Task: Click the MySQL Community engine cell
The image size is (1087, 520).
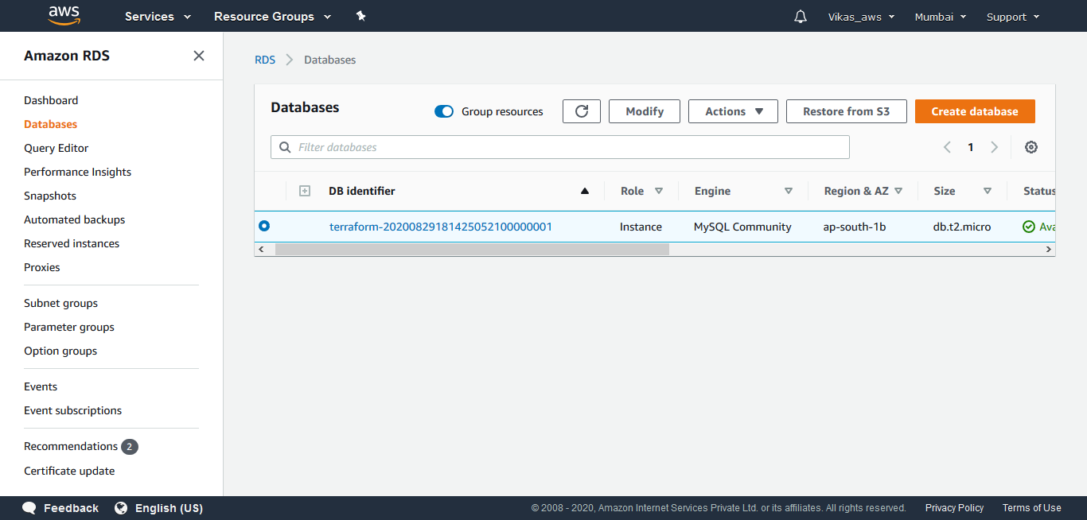Action: 742,227
